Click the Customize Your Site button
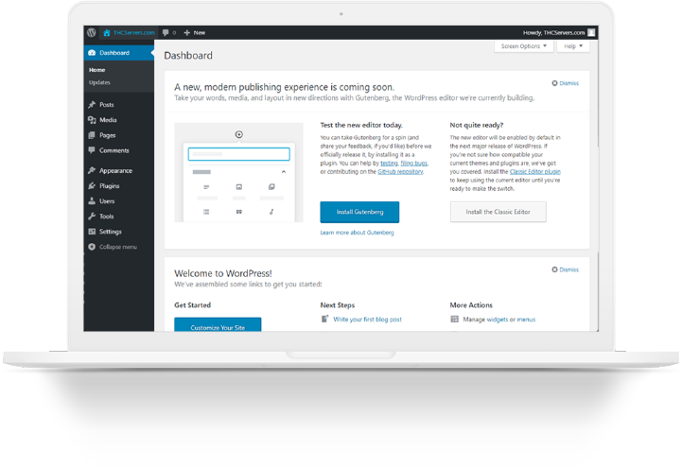 pyautogui.click(x=218, y=324)
